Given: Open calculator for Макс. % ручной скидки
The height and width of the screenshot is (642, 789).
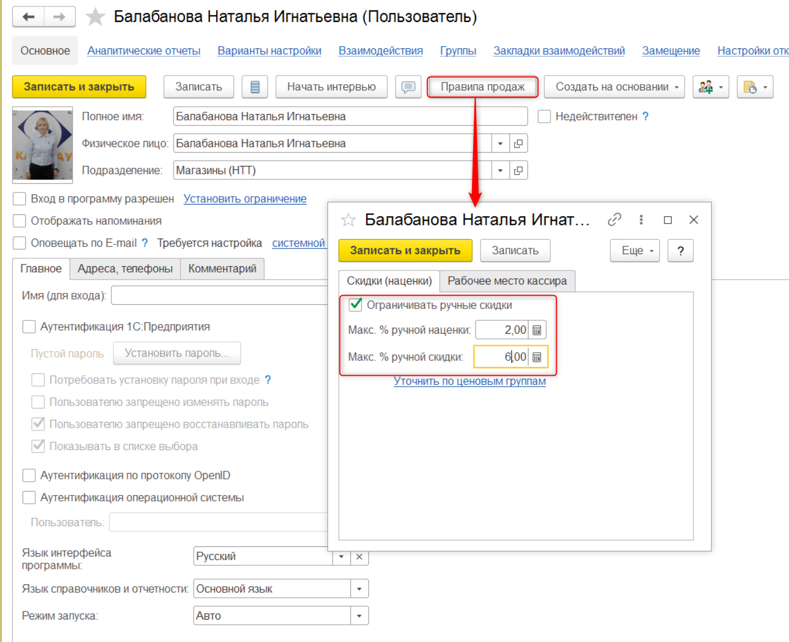Looking at the screenshot, I should click(x=537, y=357).
